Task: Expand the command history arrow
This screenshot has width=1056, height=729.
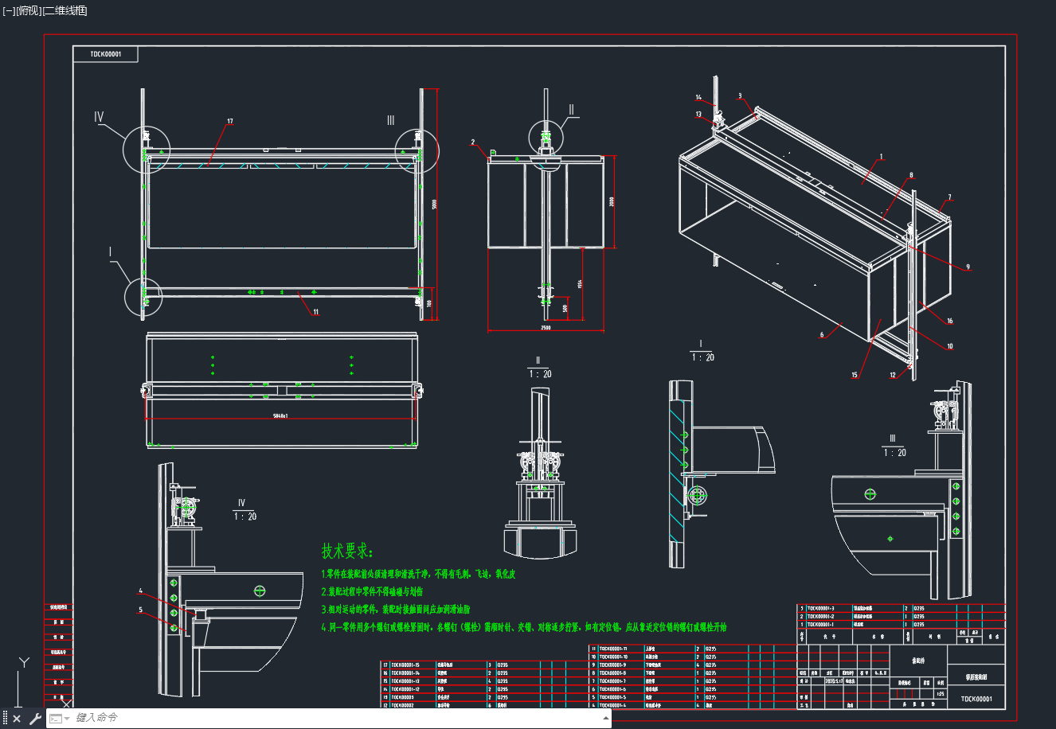Action: point(606,718)
